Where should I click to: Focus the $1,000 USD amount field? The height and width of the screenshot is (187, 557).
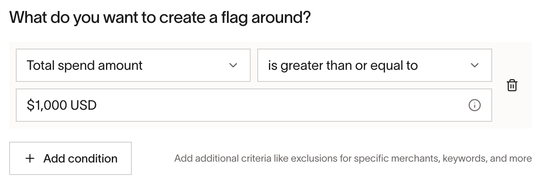(x=254, y=105)
